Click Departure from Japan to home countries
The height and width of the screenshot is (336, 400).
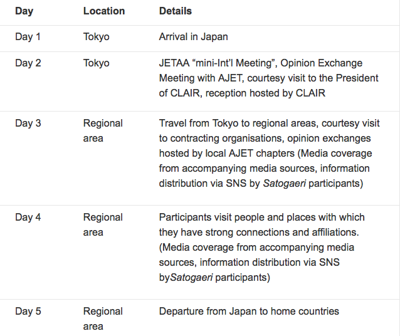pyautogui.click(x=249, y=312)
